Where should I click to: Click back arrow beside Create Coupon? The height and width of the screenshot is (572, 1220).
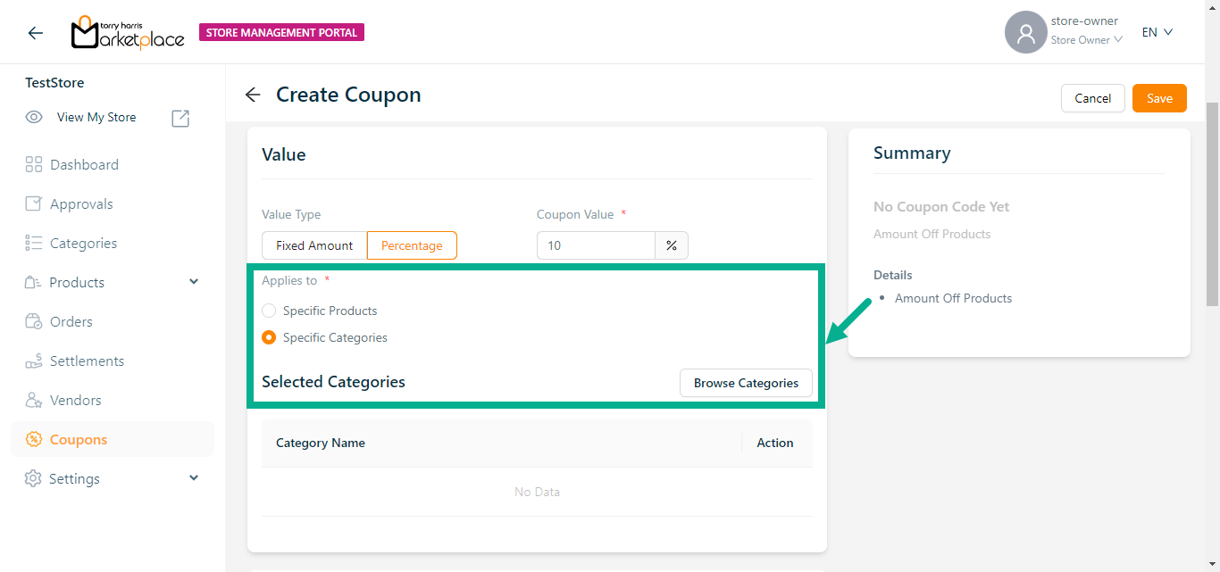[x=253, y=95]
